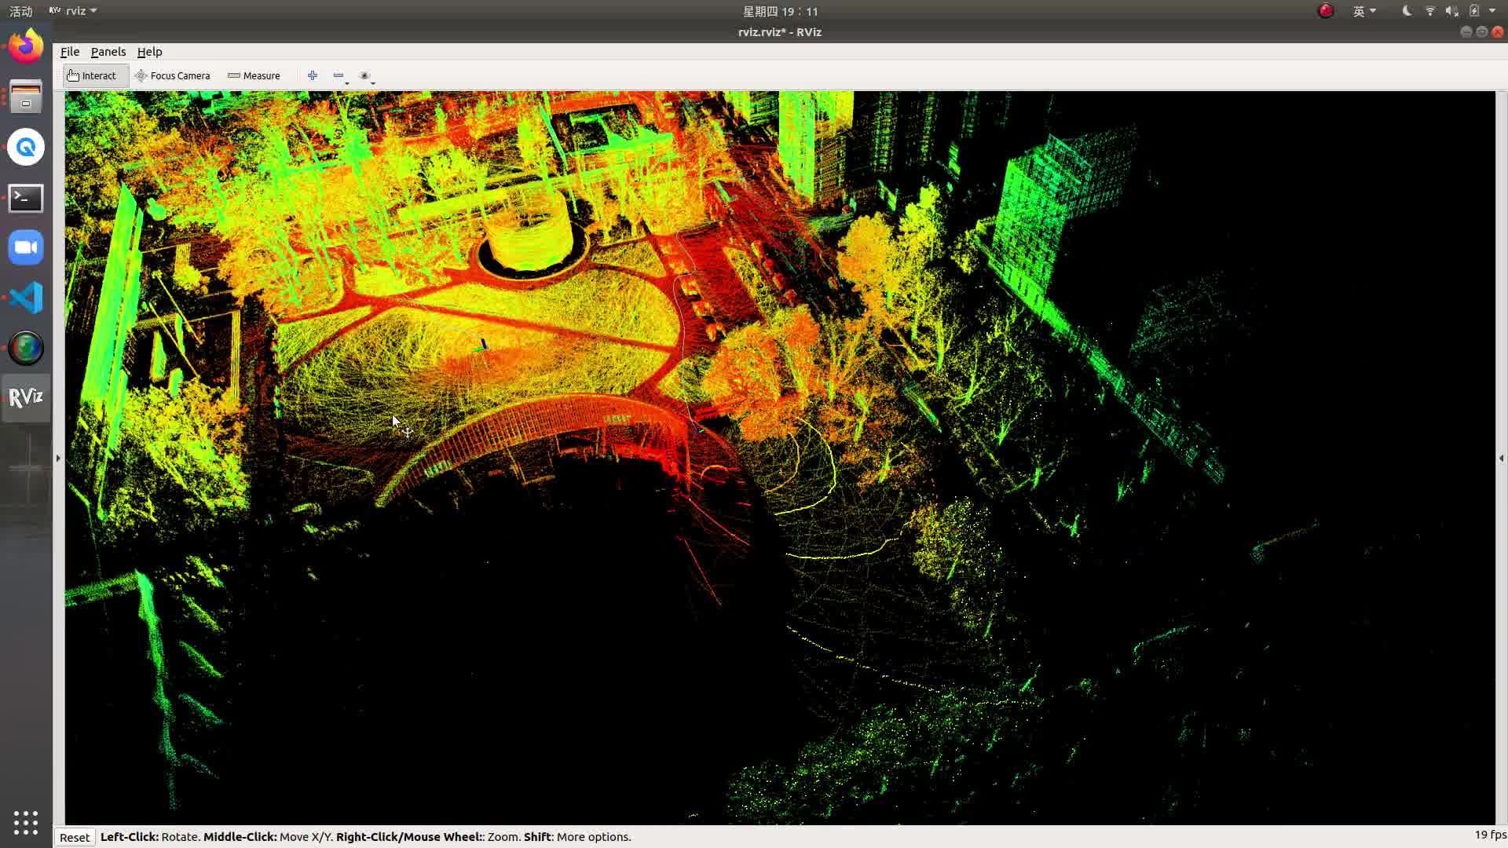Image resolution: width=1508 pixels, height=848 pixels.
Task: Open a terminal from the dock
Action: [x=26, y=199]
